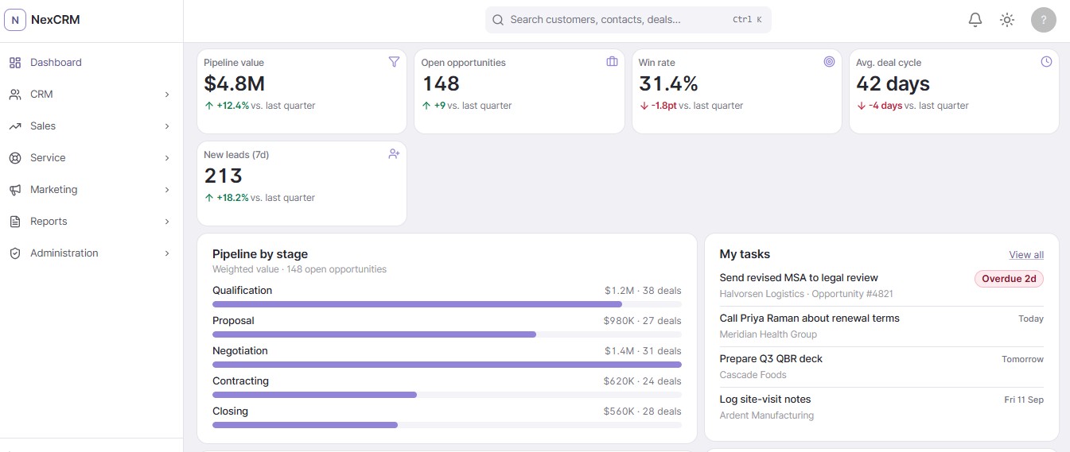The height and width of the screenshot is (452, 1070).
Task: Click the Reports document icon
Action: (15, 222)
